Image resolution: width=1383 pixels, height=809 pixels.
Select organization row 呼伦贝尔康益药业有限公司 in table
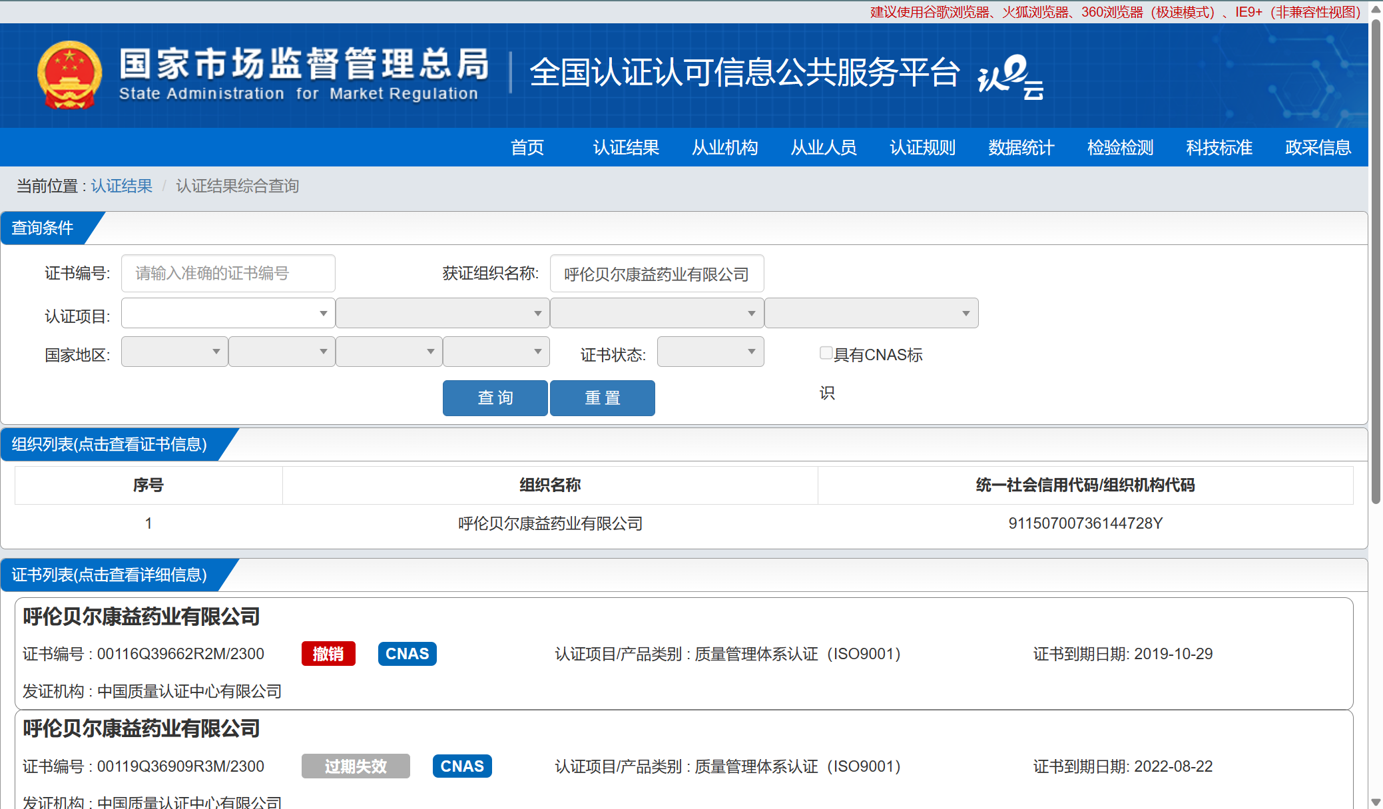click(685, 523)
